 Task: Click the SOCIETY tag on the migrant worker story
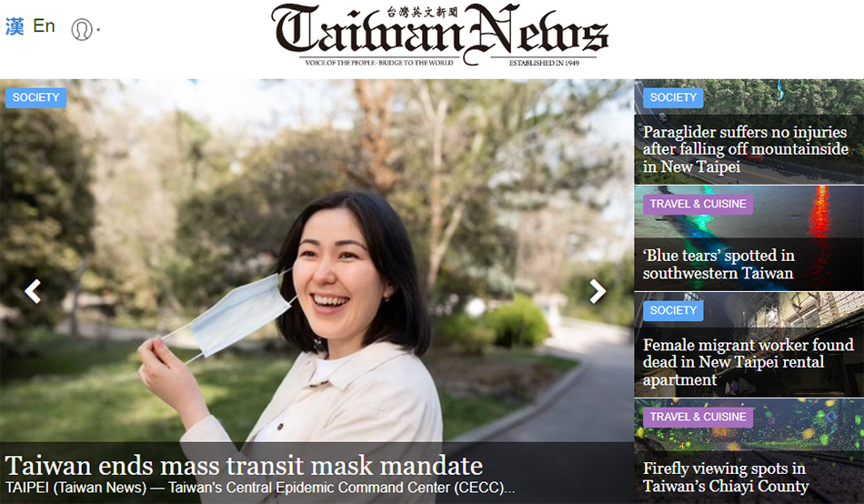pyautogui.click(x=673, y=310)
